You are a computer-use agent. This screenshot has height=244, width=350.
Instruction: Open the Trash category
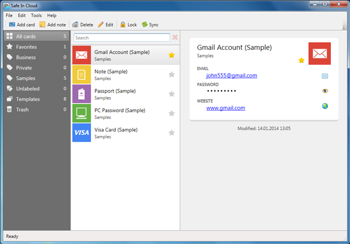point(37,110)
